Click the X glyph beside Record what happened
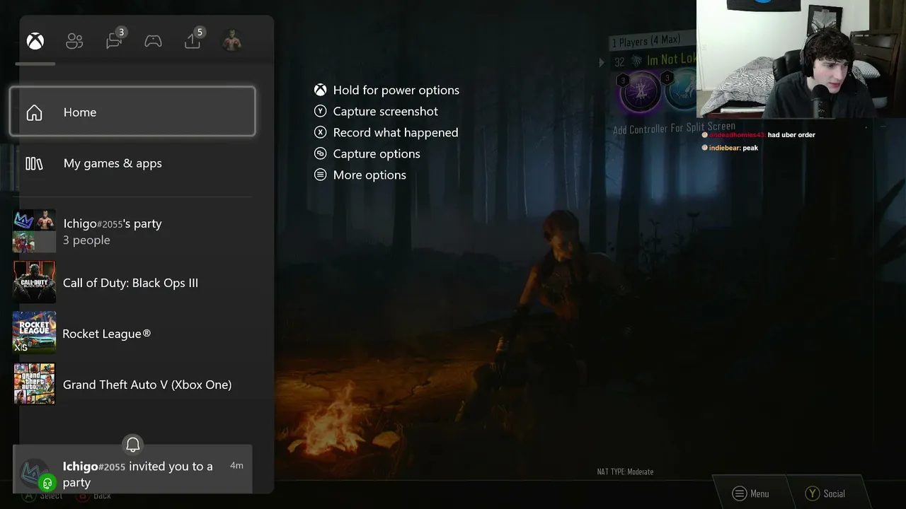906x509 pixels. tap(321, 132)
